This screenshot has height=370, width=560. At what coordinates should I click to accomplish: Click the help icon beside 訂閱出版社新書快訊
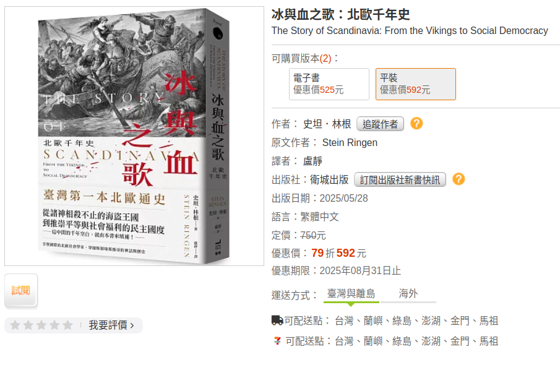(459, 179)
